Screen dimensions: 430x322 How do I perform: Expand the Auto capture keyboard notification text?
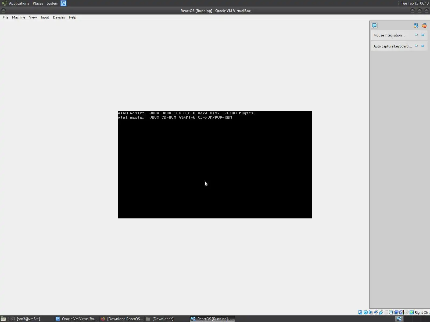pos(392,46)
